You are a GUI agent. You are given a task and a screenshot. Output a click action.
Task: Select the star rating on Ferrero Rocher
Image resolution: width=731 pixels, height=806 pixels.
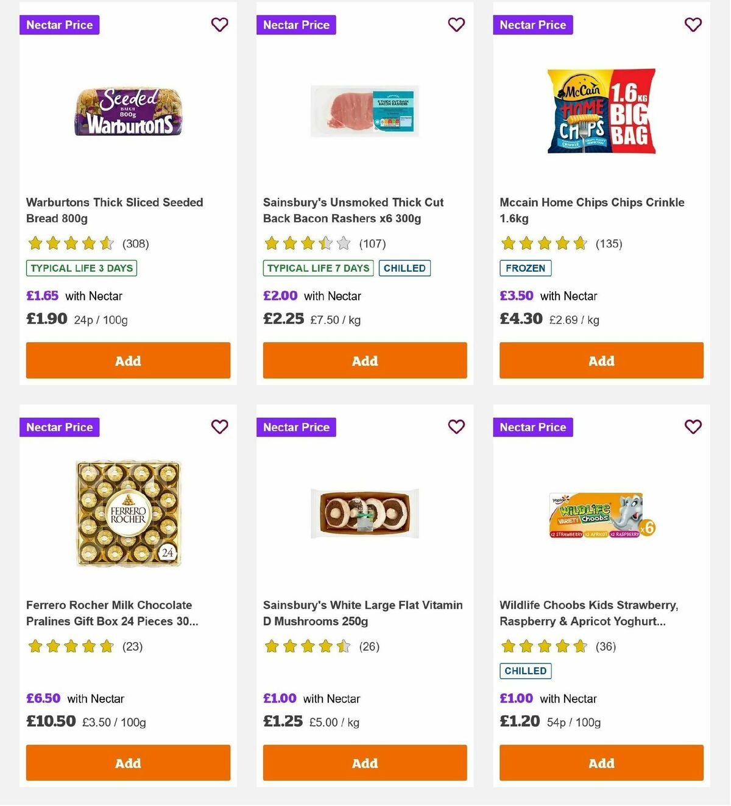click(70, 646)
